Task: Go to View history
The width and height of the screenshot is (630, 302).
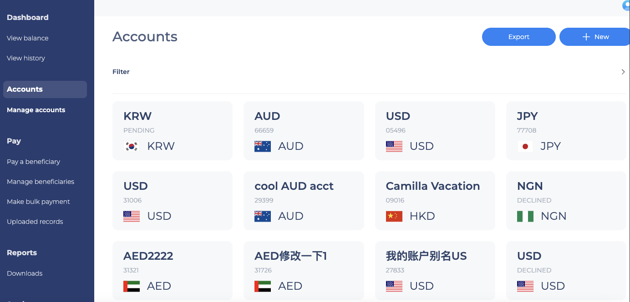Action: [26, 58]
